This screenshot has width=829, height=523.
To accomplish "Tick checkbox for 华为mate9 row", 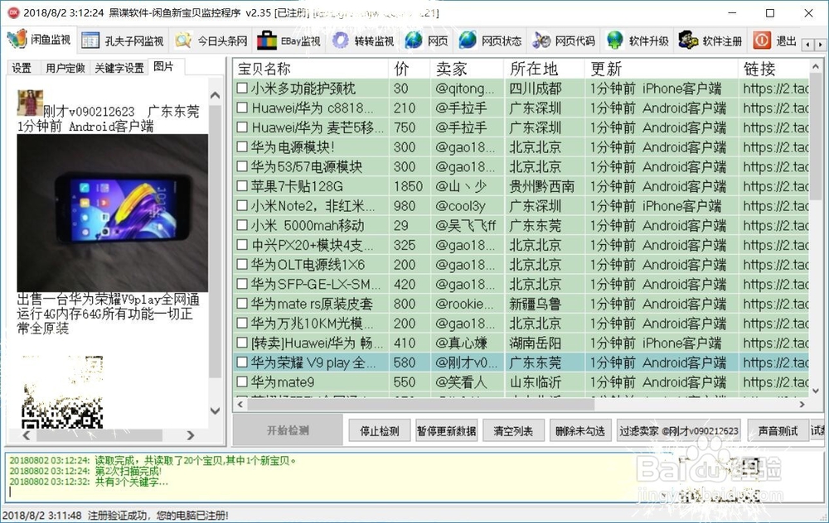I will (x=242, y=381).
